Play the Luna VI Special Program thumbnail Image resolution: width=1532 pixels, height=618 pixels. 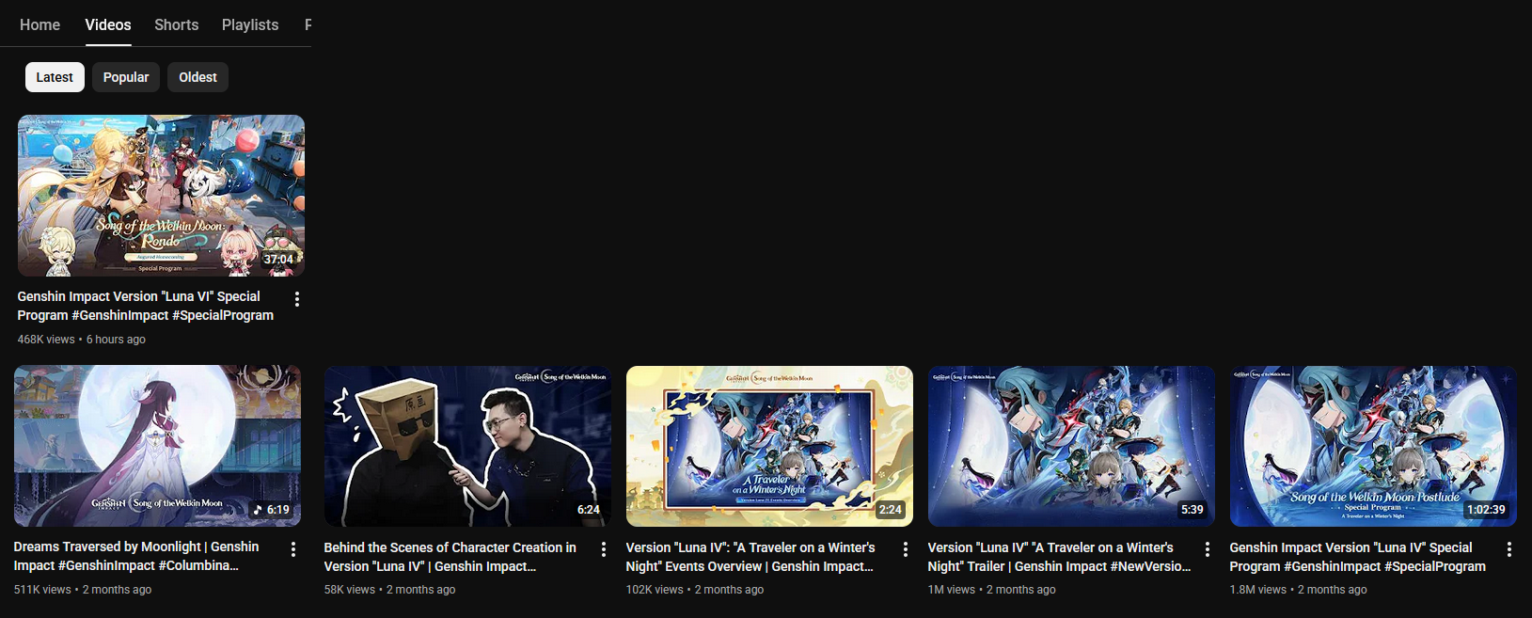[161, 196]
